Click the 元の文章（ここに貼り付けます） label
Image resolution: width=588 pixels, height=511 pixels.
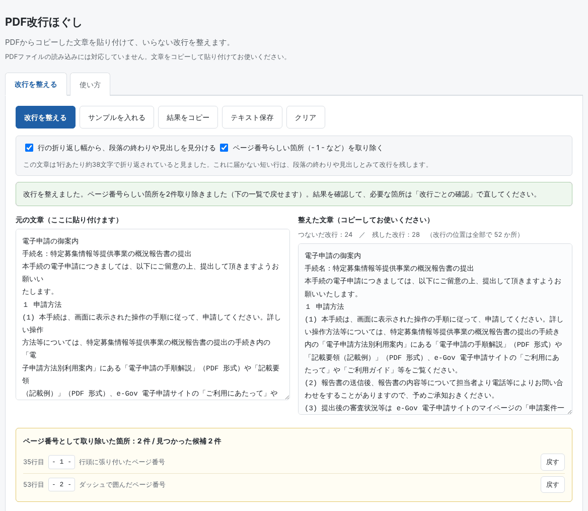coord(67,220)
